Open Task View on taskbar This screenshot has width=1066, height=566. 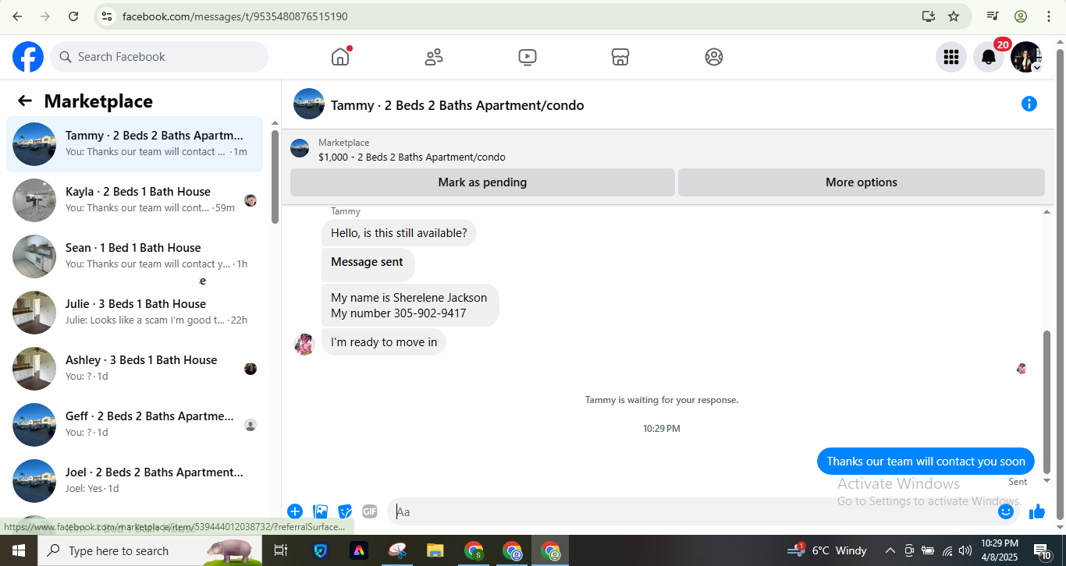280,550
